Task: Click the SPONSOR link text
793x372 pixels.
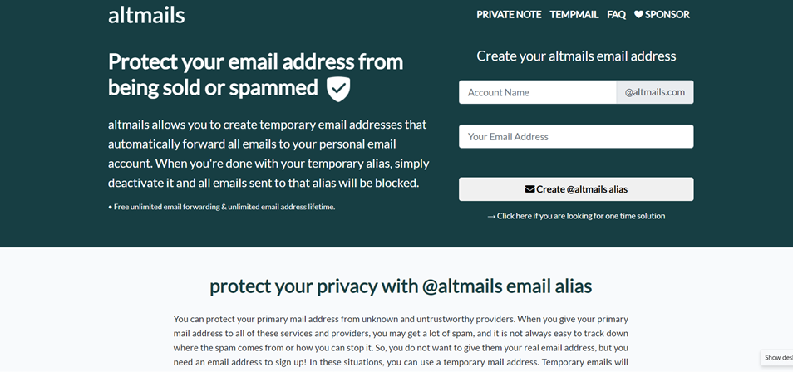Action: [x=667, y=15]
